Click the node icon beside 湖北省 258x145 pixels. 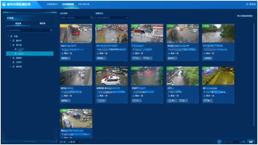14,66
